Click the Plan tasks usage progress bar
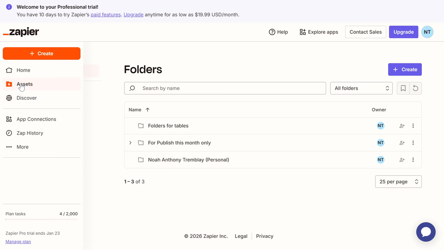Image resolution: width=444 pixels, height=250 pixels. 42,220
